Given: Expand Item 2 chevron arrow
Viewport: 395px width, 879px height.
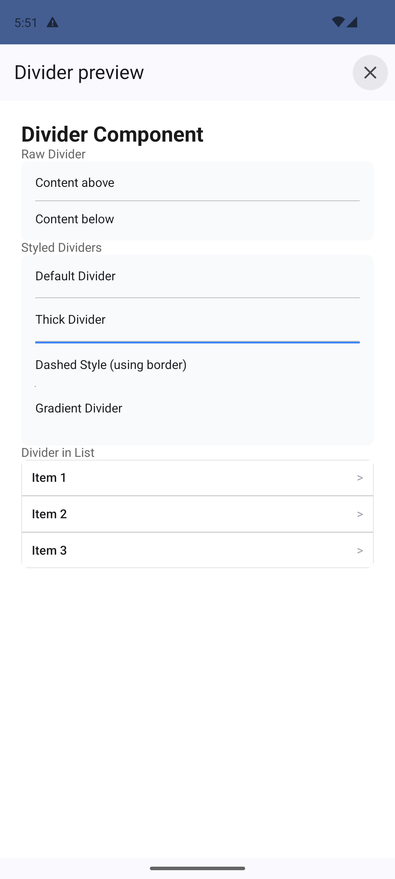Looking at the screenshot, I should [360, 514].
